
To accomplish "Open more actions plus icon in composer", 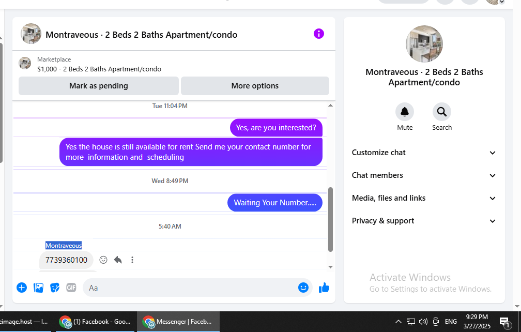I will click(x=22, y=288).
